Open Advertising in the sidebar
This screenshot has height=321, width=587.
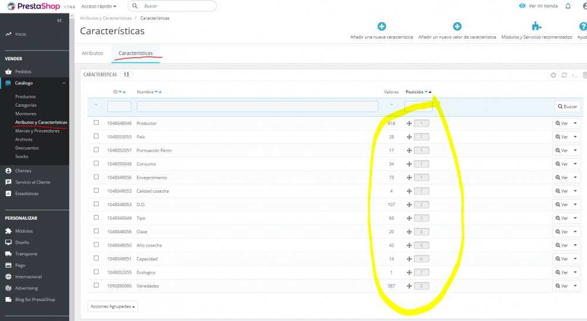[26, 288]
